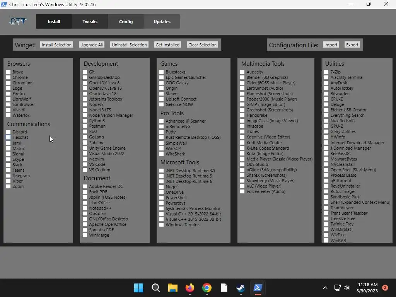
Task: Click the Tor Browser label
Action: (x=24, y=104)
